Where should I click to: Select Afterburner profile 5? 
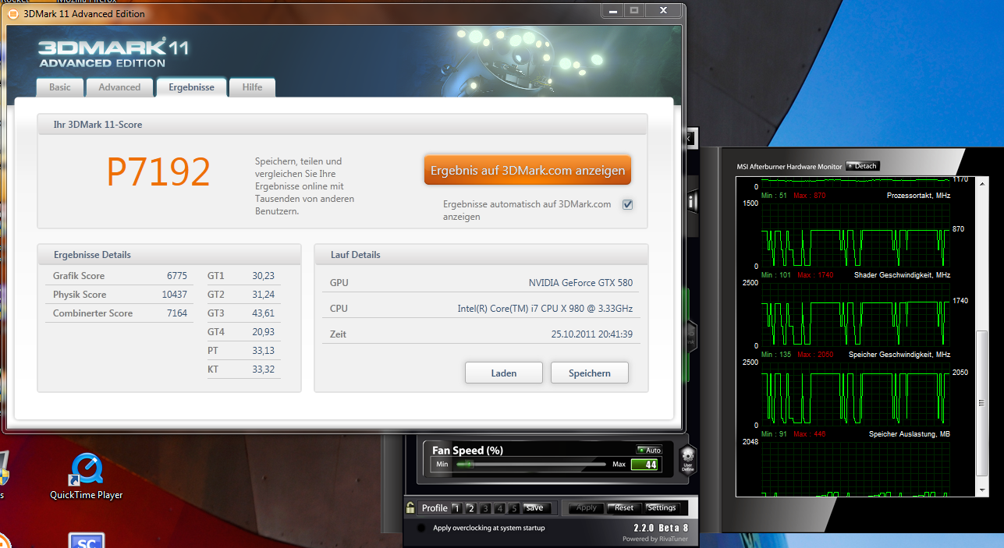point(514,508)
